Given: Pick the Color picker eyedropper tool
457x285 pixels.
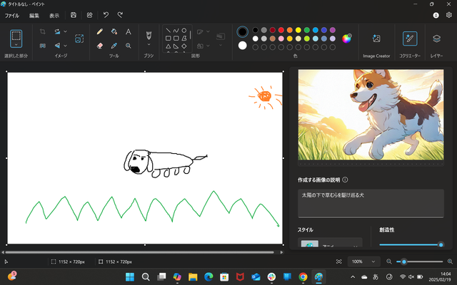Looking at the screenshot, I should [x=114, y=45].
